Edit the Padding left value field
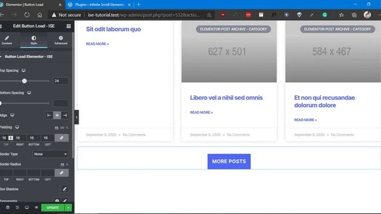This screenshot has height=214, width=381. pos(48,138)
